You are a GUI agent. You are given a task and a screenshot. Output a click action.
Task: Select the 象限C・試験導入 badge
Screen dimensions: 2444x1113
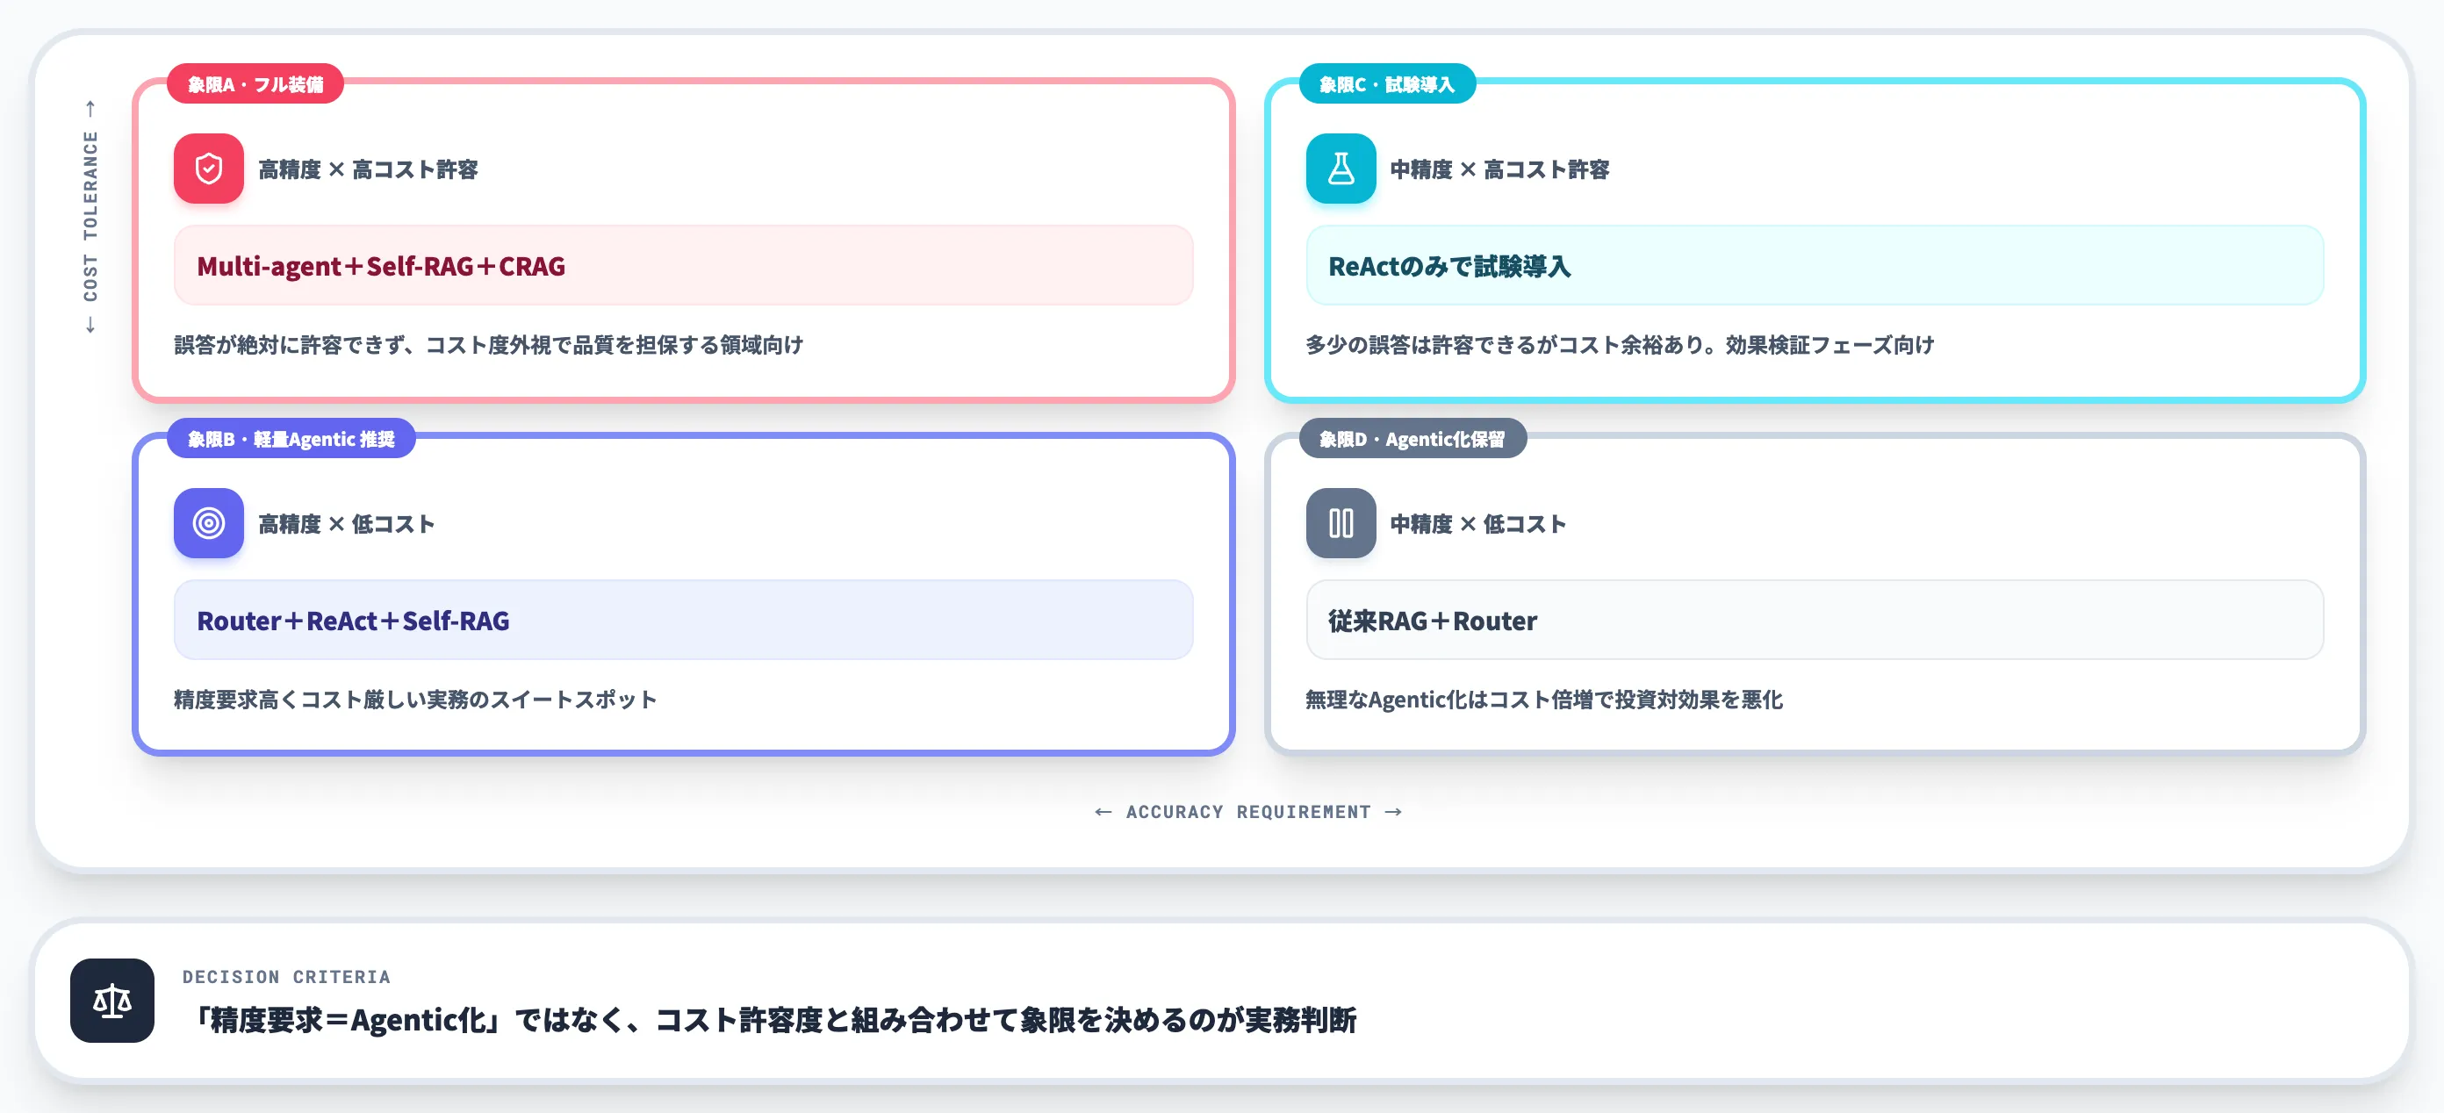[1387, 84]
